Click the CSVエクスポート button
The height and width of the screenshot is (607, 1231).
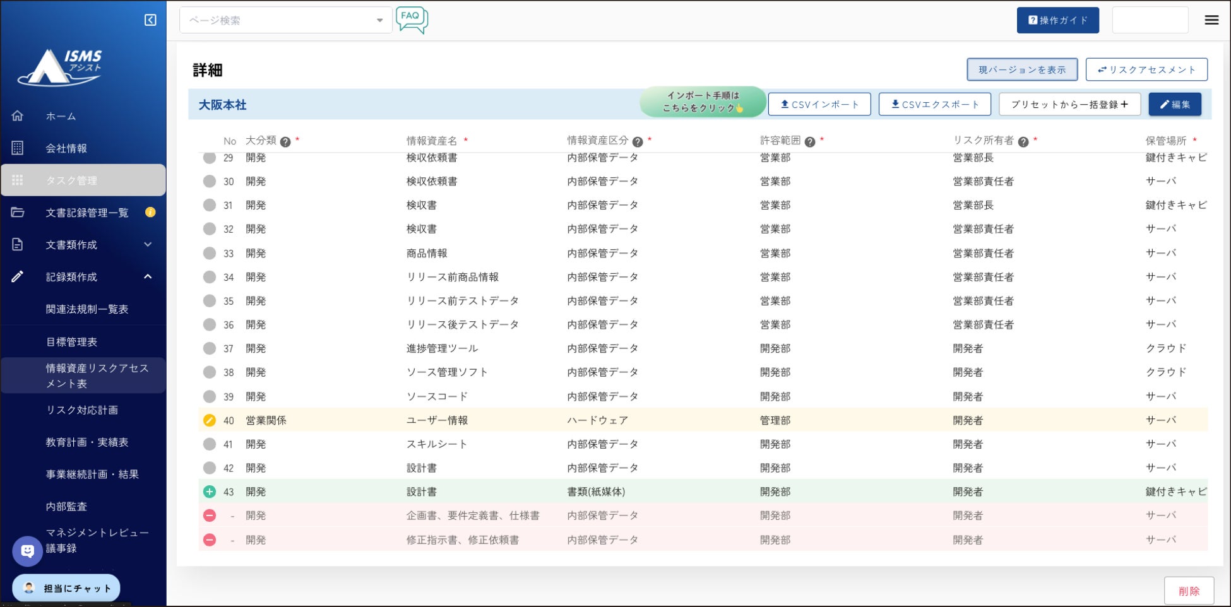click(x=935, y=104)
